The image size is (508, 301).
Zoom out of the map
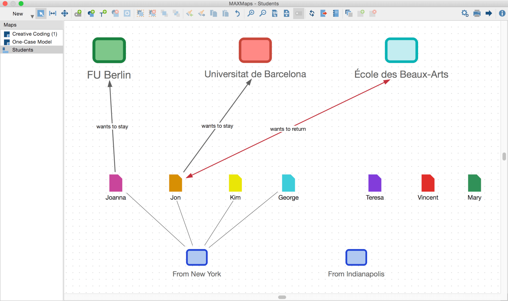pyautogui.click(x=263, y=13)
